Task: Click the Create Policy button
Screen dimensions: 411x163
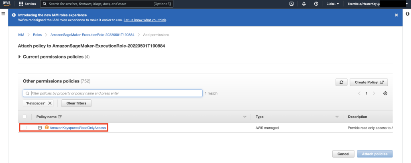Action: [x=368, y=82]
